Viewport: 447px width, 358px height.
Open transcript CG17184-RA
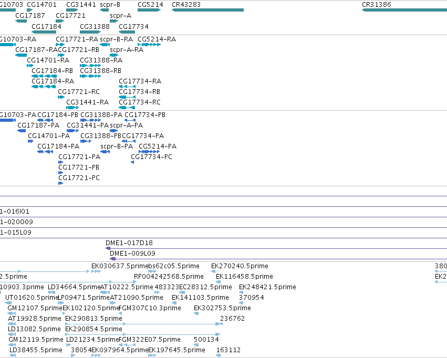coord(53,81)
